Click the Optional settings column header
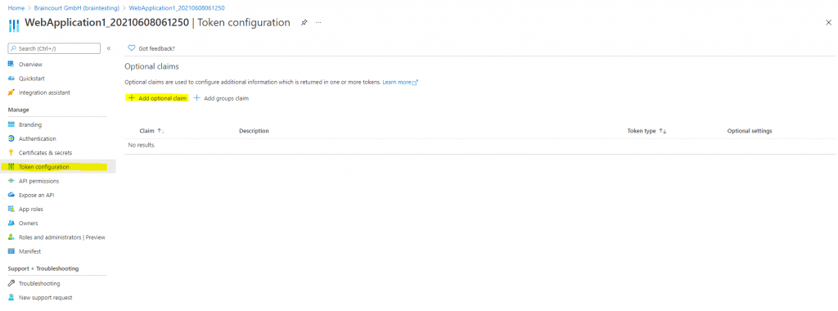838x311 pixels. [750, 131]
